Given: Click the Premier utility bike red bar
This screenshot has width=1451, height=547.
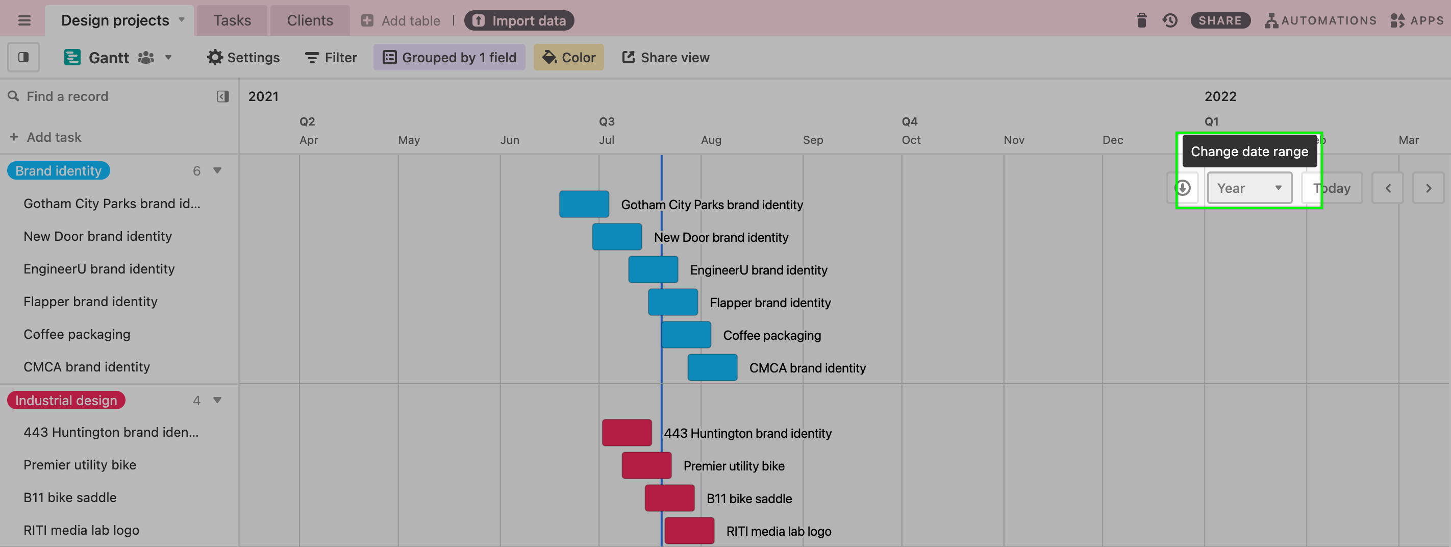Looking at the screenshot, I should [646, 465].
